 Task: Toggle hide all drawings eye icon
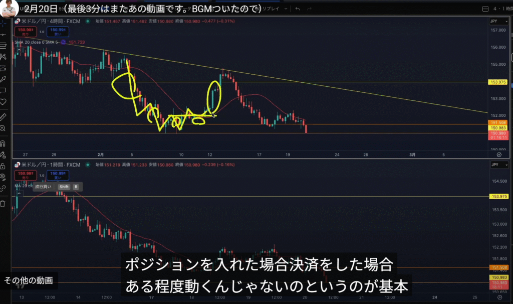(3, 177)
